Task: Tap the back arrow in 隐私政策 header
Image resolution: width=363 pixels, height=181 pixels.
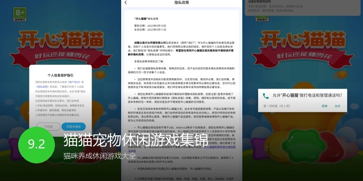Action: pos(126,3)
